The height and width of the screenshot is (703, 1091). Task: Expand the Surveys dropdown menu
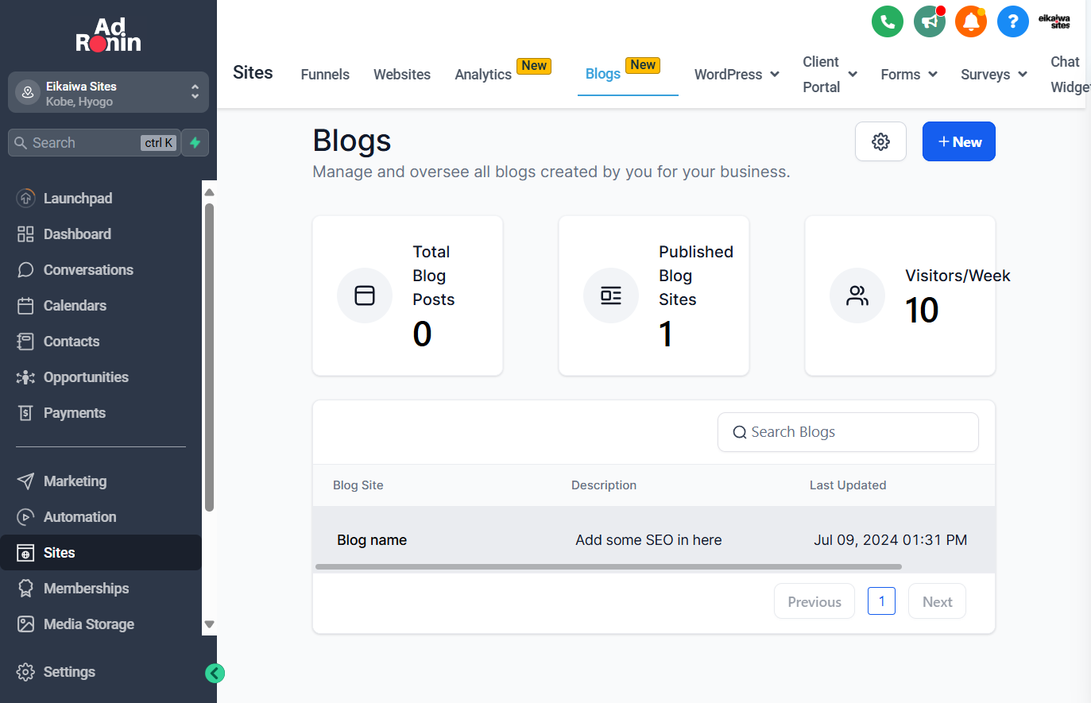coord(994,75)
